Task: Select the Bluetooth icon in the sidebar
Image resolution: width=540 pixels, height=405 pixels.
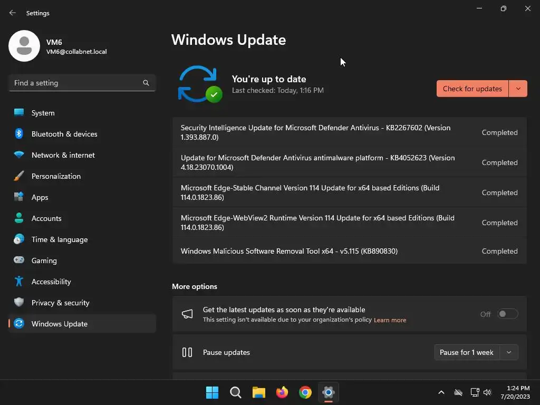Action: tap(19, 133)
